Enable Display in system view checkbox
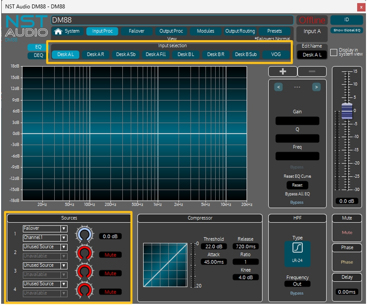Screen dimensions: 368x305 (x=333, y=53)
